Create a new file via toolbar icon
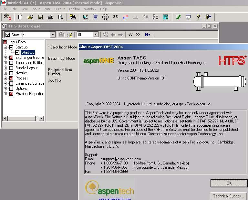 point(20,17)
